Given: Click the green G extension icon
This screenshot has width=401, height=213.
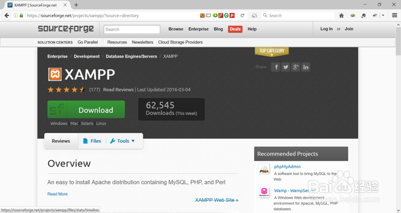Looking at the screenshot, I should (226, 16).
